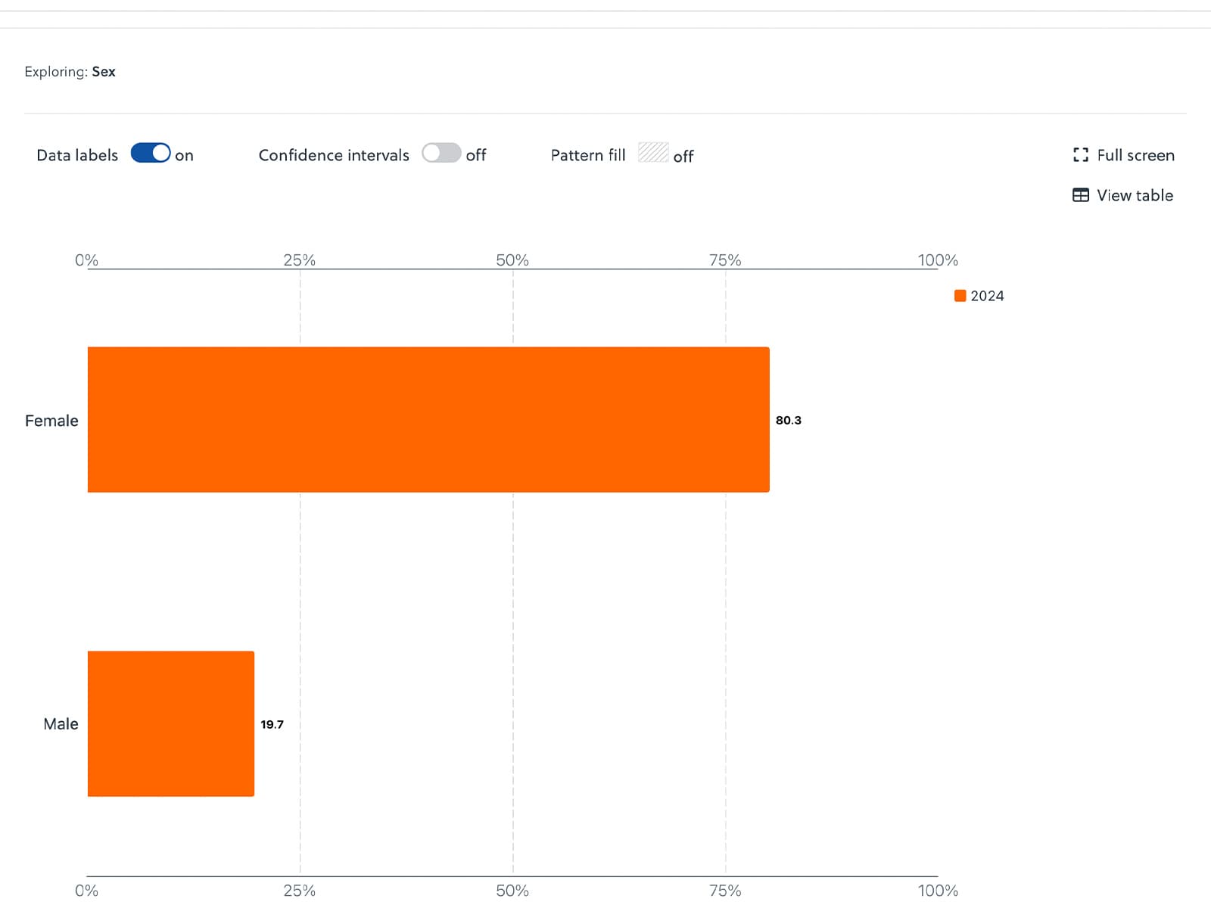Click the Male category axis label
1211x908 pixels.
(61, 724)
